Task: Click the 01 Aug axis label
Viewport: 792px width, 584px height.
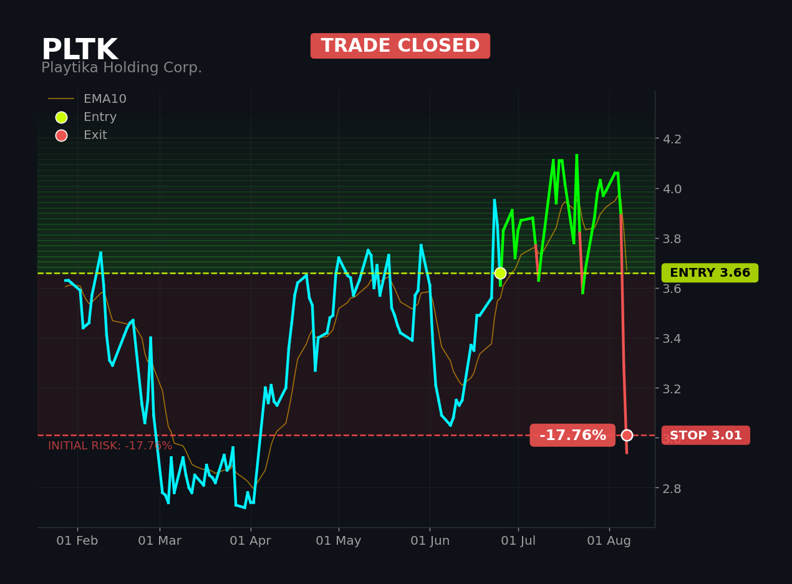Action: click(x=609, y=541)
